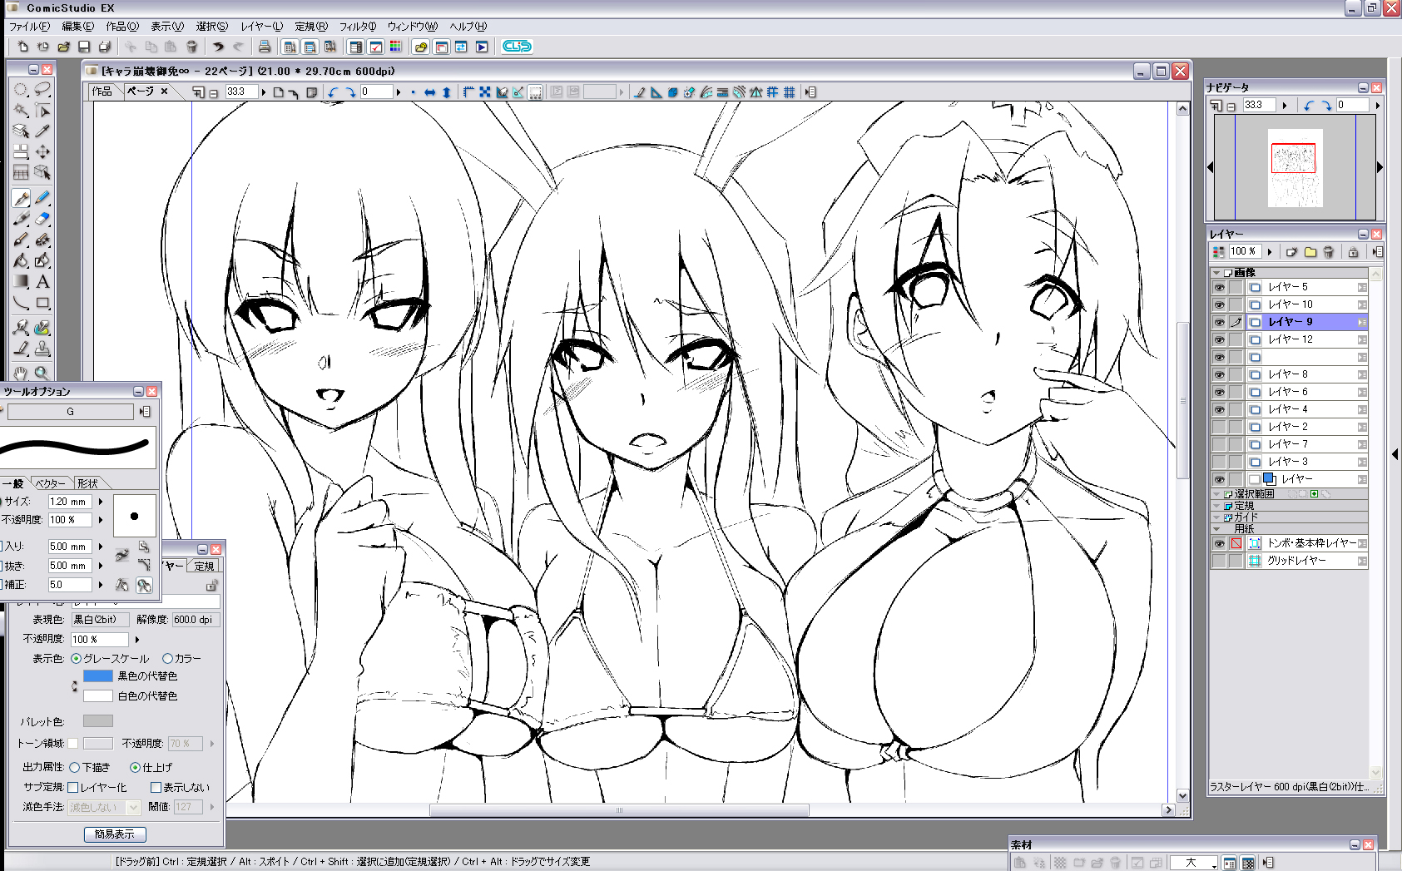Click the Navigator page thumbnail preview
The width and height of the screenshot is (1402, 871).
coord(1295,167)
